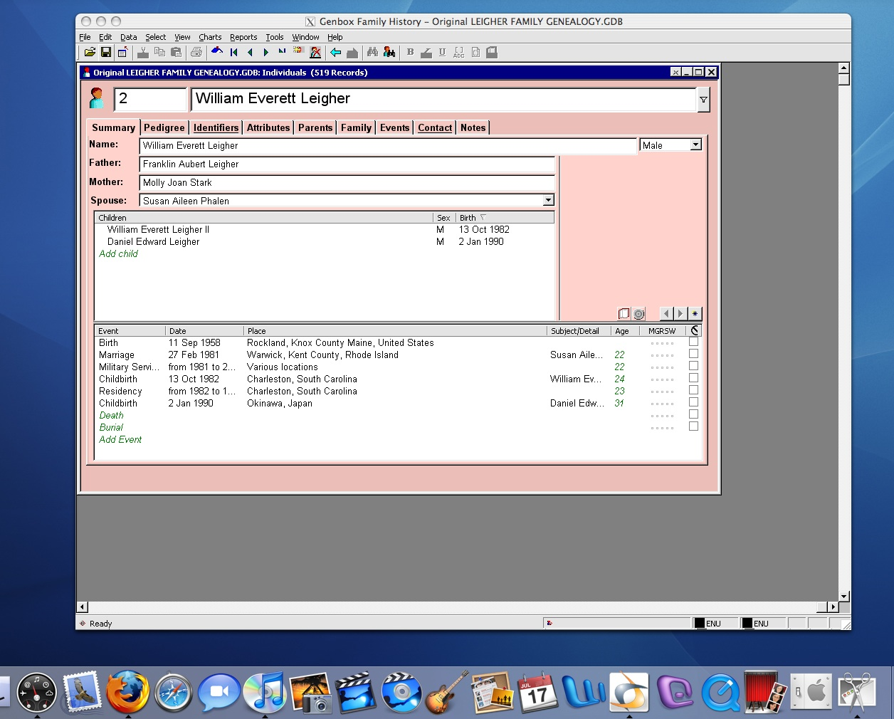The height and width of the screenshot is (719, 894).
Task: Save the current database
Action: click(106, 52)
